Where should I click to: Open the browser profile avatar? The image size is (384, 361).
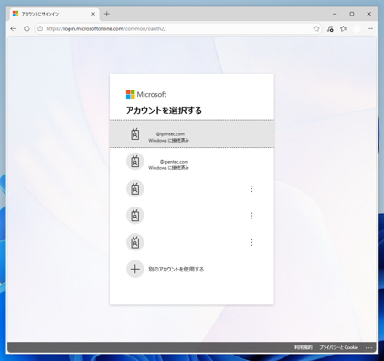pyautogui.click(x=357, y=29)
